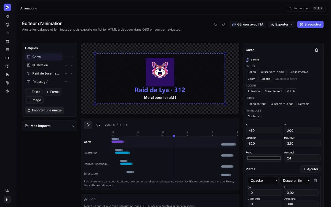Toggle the Fondu entry effect
Viewport: 331px width, 207px height.
[x=252, y=72]
